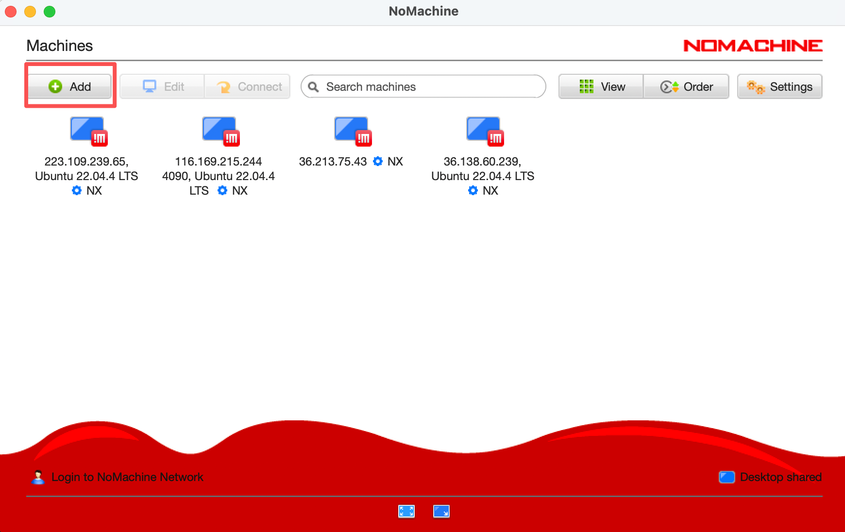Screen dimensions: 845x532
Task: Select the 116.169.215.244 machine icon
Action: click(220, 131)
